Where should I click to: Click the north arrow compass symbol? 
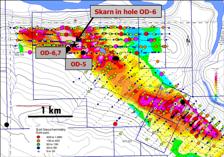coord(188,41)
